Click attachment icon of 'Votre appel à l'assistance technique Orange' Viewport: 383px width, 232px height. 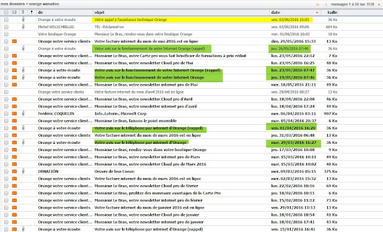[x=23, y=20]
